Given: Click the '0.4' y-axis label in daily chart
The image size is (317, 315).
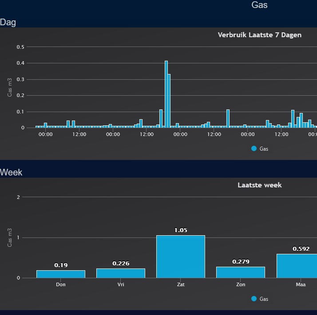Looking at the screenshot, I should [x=20, y=63].
